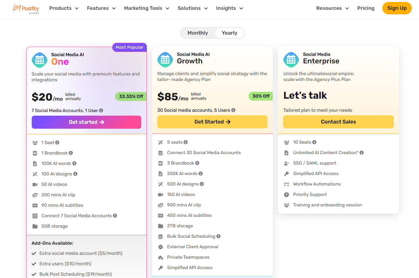Click the 33.33% Off badge
Screen dimensions: 419x278
tap(131, 96)
